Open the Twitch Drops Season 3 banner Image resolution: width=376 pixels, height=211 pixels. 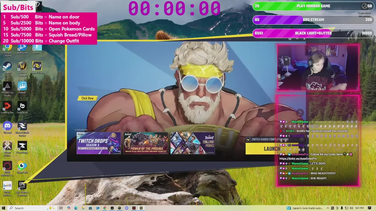click(99, 143)
